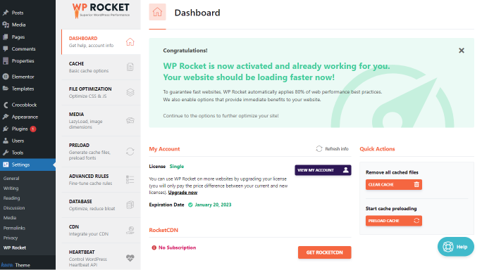Select the Database stack icon
Viewport: 482px width, 270px height.
tap(130, 205)
